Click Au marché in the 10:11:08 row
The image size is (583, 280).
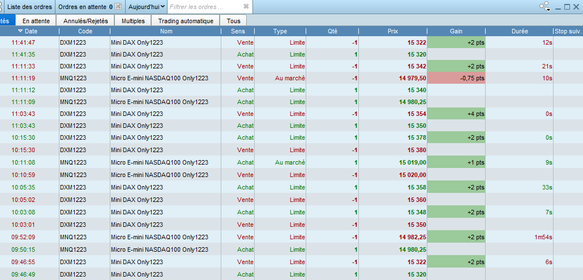tap(290, 162)
